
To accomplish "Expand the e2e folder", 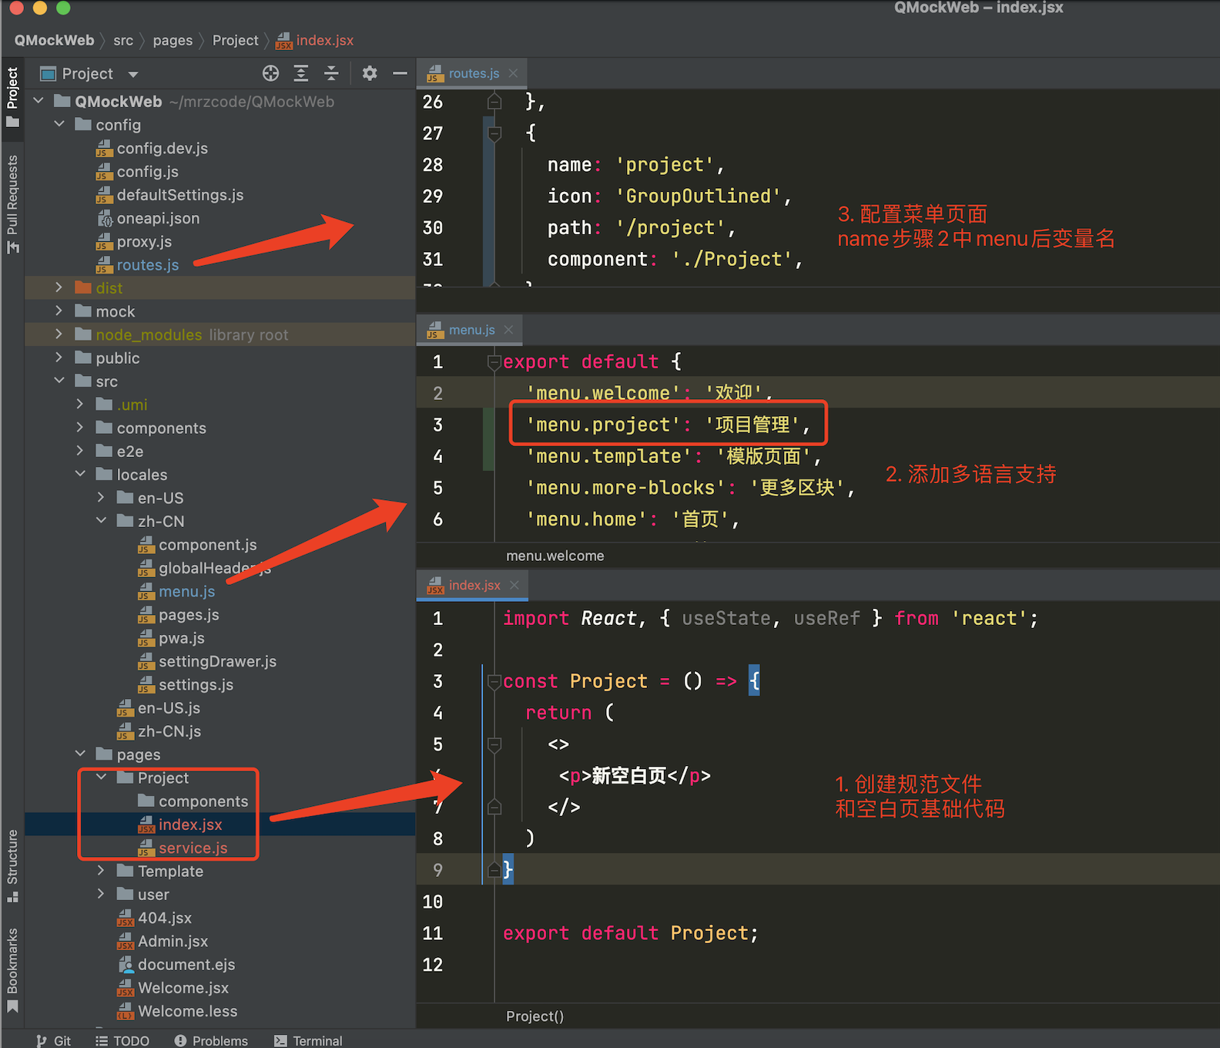I will click(x=80, y=451).
